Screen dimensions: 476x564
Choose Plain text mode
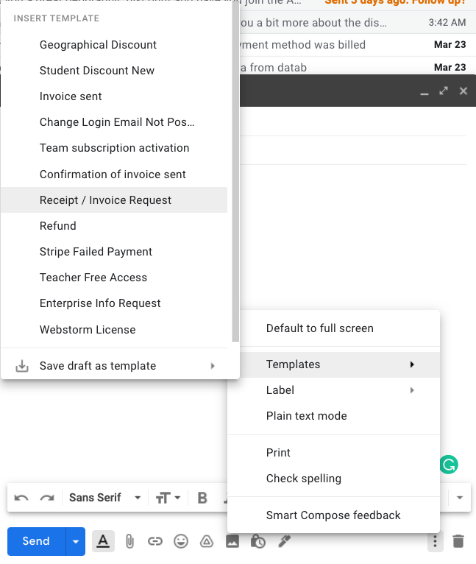pyautogui.click(x=333, y=416)
